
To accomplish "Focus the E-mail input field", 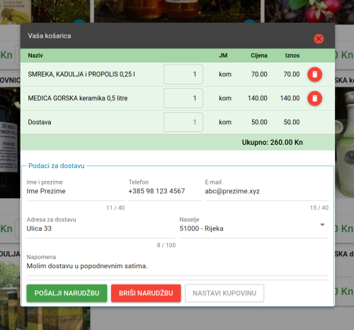I will click(267, 191).
